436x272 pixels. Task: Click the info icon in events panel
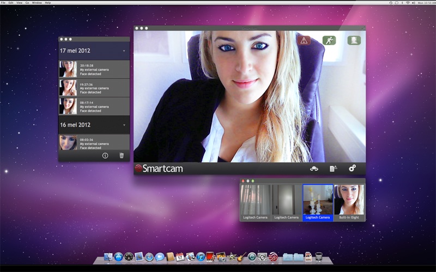[x=105, y=156]
